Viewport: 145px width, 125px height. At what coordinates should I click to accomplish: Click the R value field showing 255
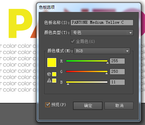(117, 61)
